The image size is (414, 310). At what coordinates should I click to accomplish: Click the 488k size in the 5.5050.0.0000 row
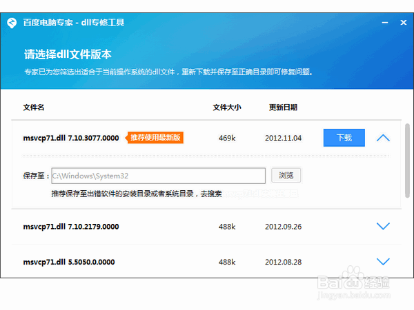click(227, 262)
